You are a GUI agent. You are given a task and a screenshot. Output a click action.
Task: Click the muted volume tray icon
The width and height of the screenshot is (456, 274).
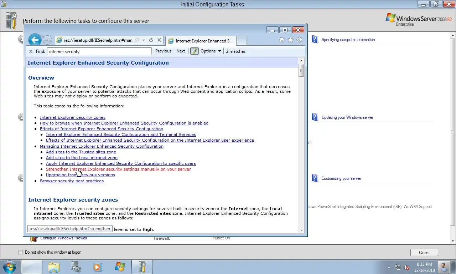tap(406, 267)
